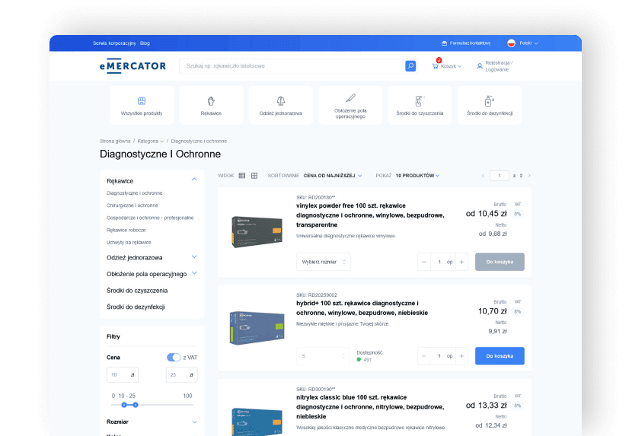The height and width of the screenshot is (436, 632).
Task: Go to previous page arrow
Action: (483, 176)
